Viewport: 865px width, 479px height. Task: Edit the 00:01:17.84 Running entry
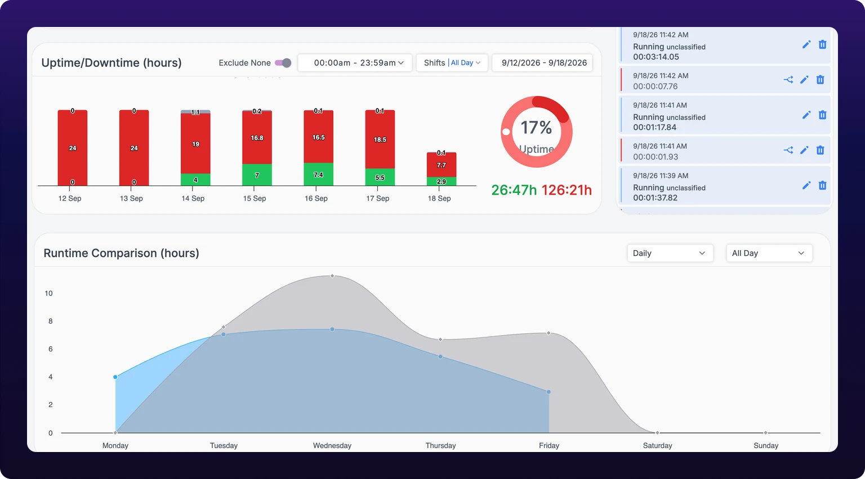click(x=806, y=115)
